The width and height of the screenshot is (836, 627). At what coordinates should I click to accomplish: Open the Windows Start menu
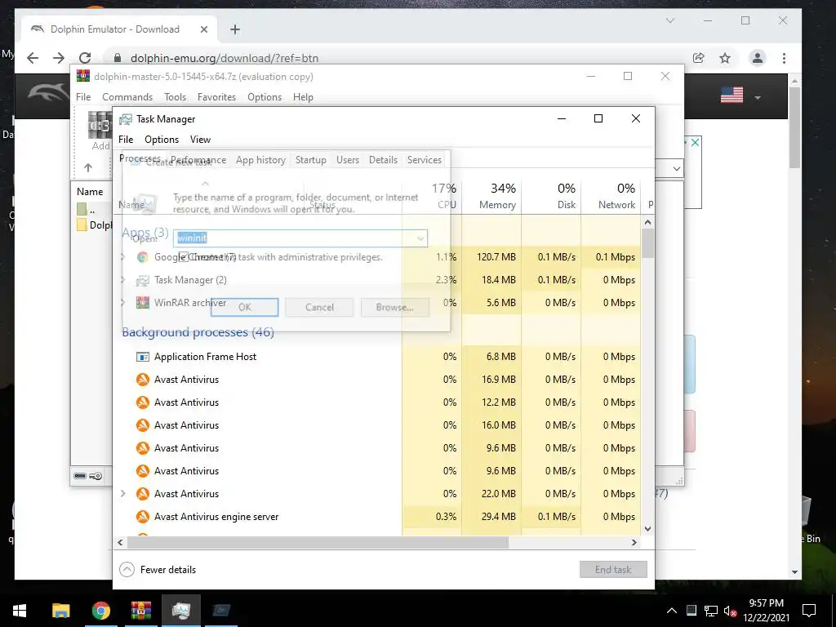point(20,611)
